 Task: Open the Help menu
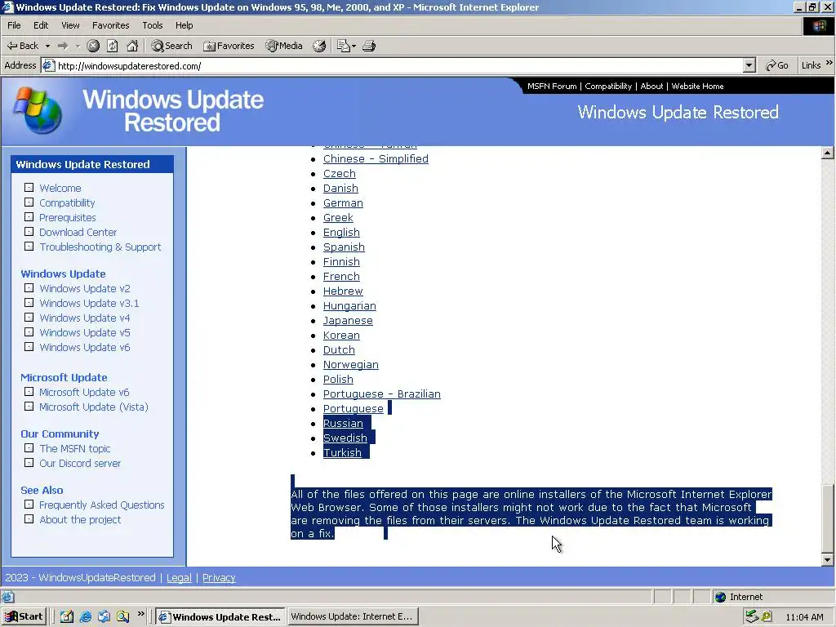click(184, 25)
